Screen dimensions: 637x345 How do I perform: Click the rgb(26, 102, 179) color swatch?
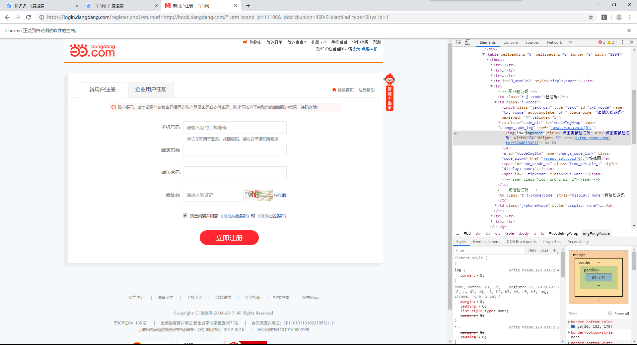573,327
